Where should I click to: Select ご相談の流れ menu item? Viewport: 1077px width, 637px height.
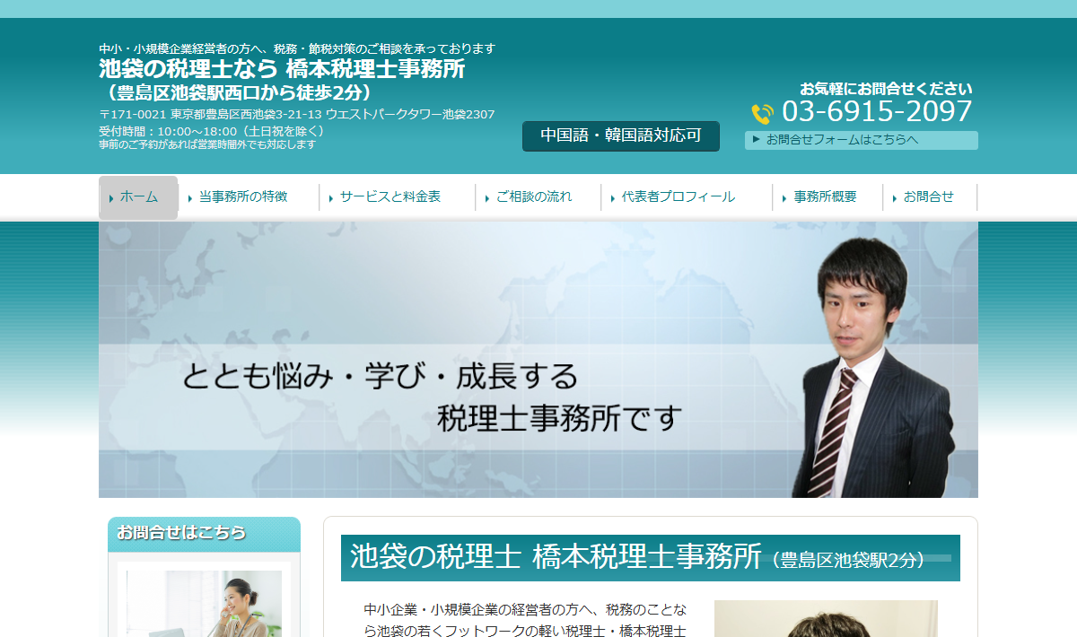[534, 197]
